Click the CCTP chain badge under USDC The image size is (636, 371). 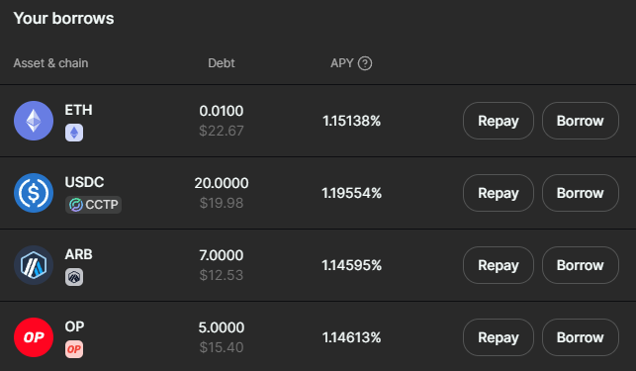coord(93,205)
